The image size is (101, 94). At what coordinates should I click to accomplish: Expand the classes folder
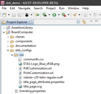pos(8,37)
